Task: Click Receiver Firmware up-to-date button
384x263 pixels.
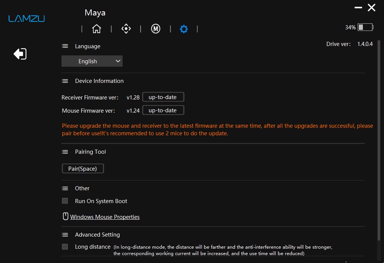Action: [163, 97]
